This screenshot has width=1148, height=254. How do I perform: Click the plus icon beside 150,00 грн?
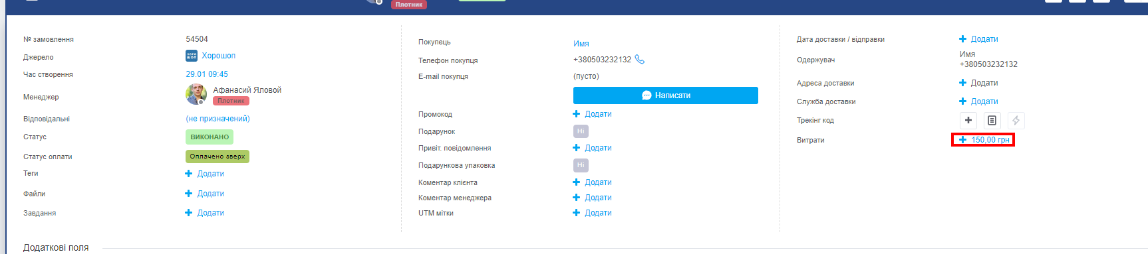pos(962,140)
